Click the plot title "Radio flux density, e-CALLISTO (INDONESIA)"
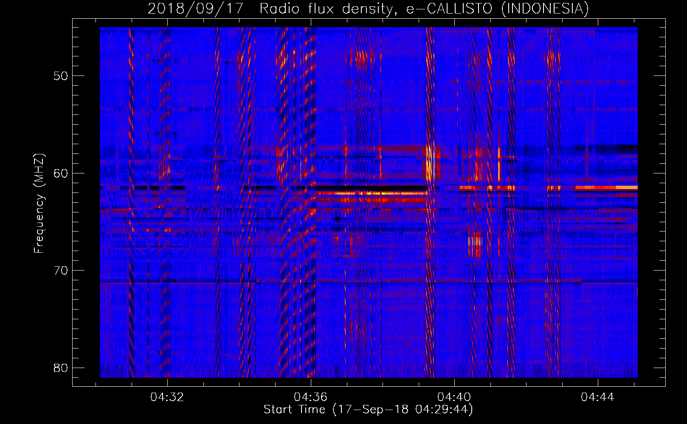 (x=424, y=8)
